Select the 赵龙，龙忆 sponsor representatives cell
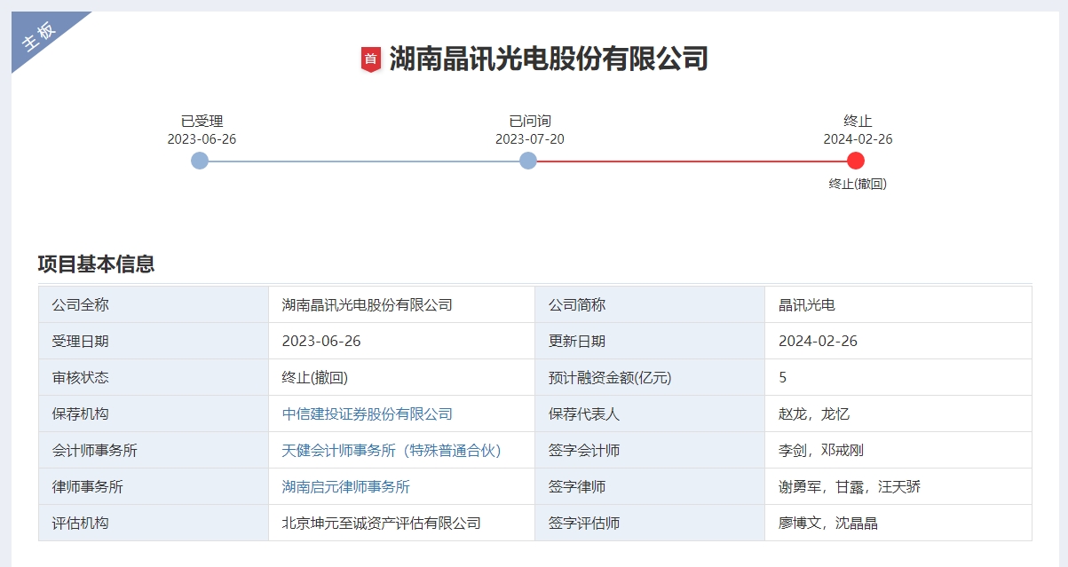Image resolution: width=1068 pixels, height=567 pixels. click(814, 414)
